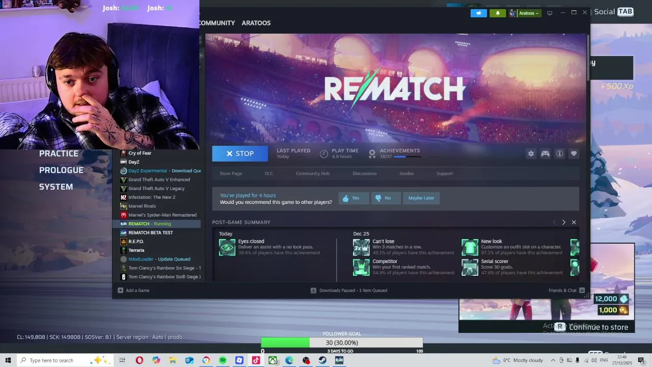Open the Store Page tab

click(x=231, y=173)
